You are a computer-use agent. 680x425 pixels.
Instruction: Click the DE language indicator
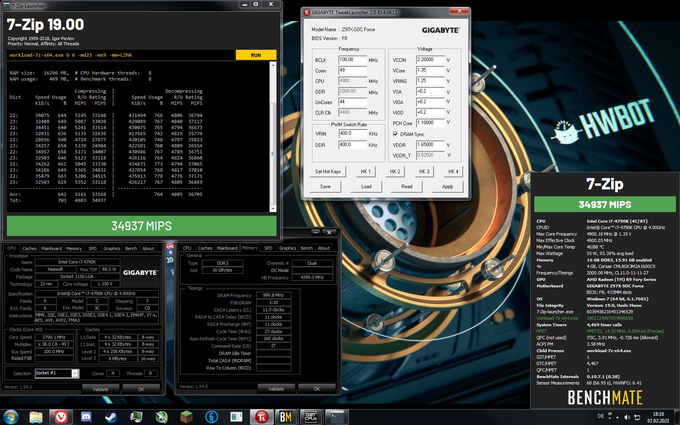(601, 416)
